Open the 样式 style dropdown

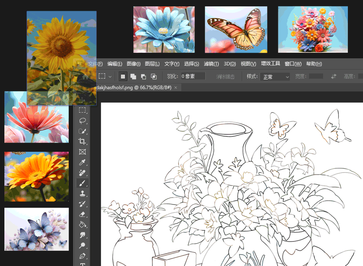click(x=275, y=77)
